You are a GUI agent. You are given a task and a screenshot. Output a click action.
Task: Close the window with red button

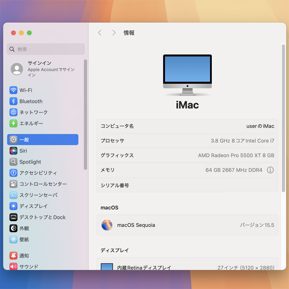pyautogui.click(x=13, y=33)
